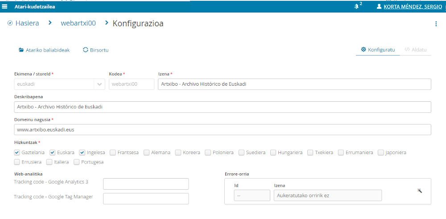
Task: Open the hamburger menu icon
Action: pos(5,7)
